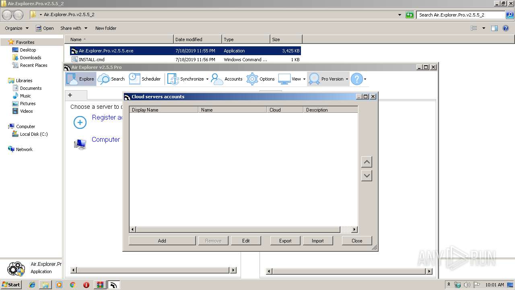Launch Internet Explorer from taskbar
The width and height of the screenshot is (515, 290).
point(32,285)
